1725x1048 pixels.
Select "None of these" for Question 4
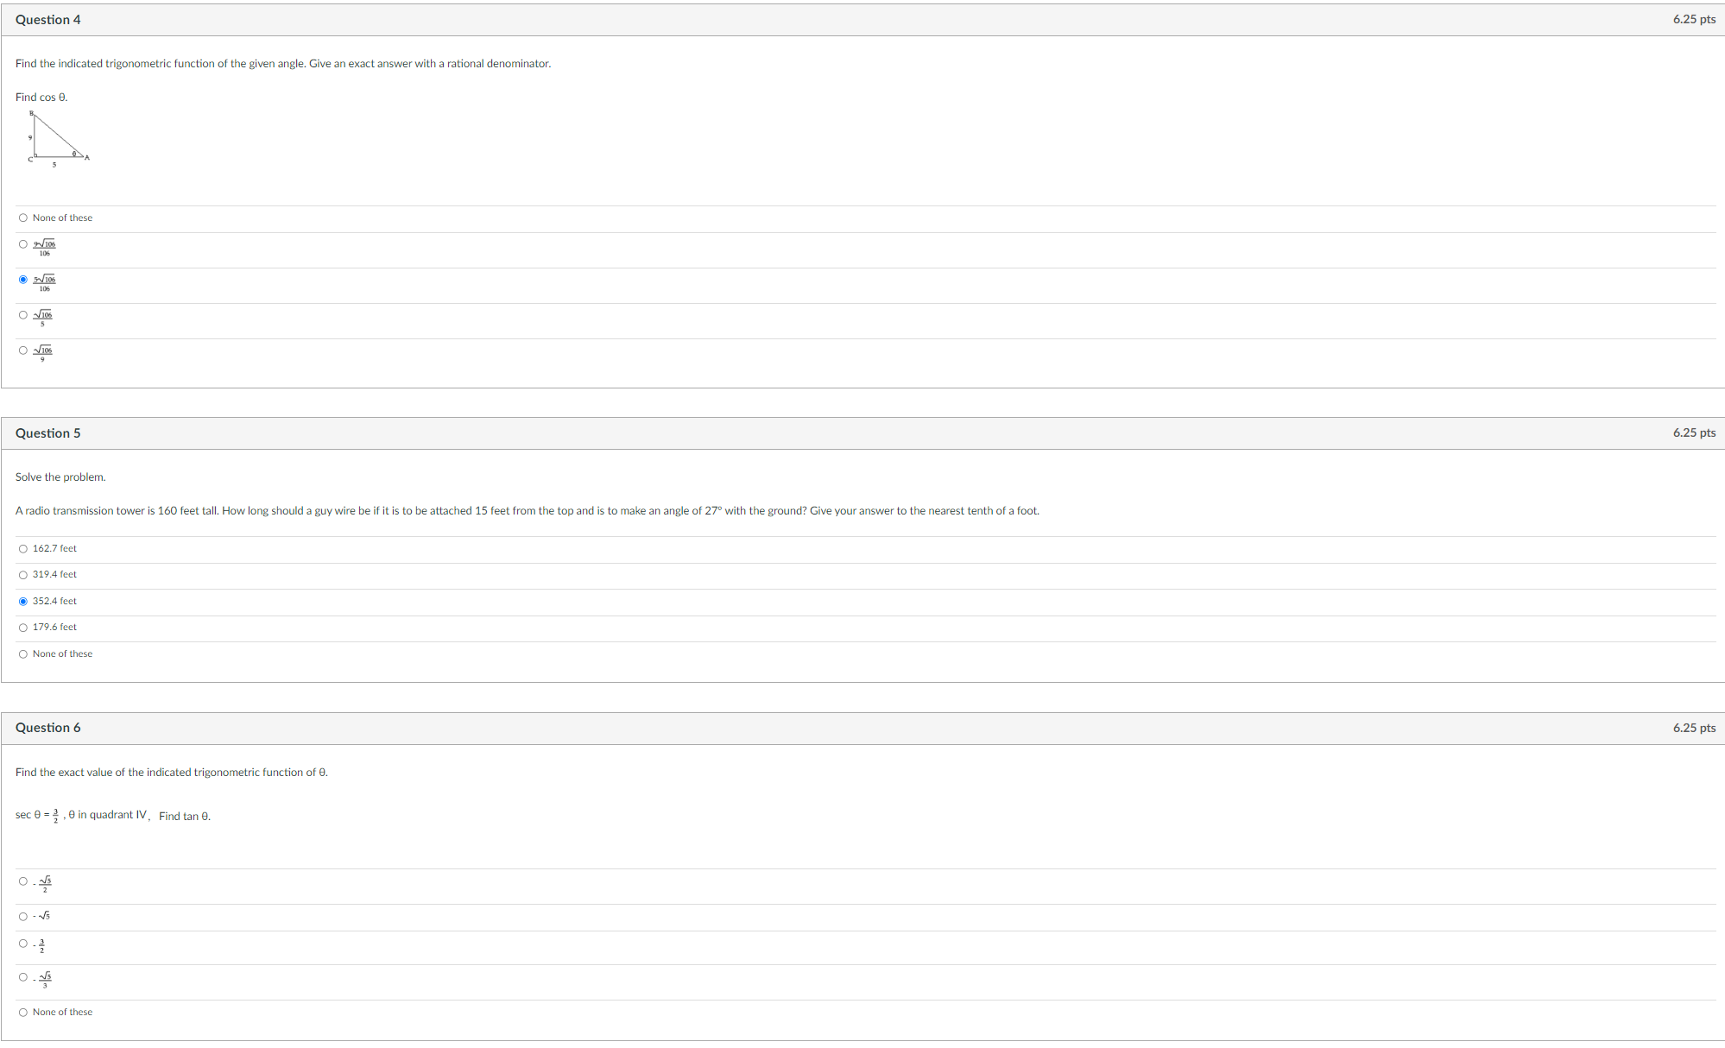[23, 218]
